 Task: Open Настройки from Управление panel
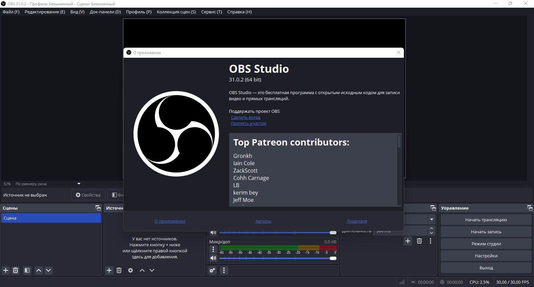click(486, 256)
